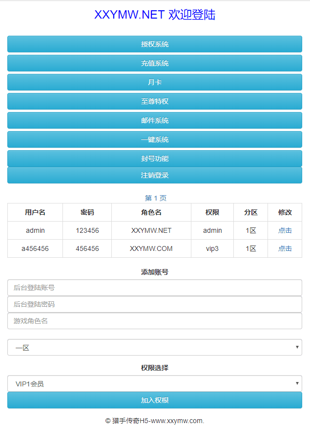The height and width of the screenshot is (427, 310).
Task: Open the 至尊特权 section
Action: coord(155,101)
